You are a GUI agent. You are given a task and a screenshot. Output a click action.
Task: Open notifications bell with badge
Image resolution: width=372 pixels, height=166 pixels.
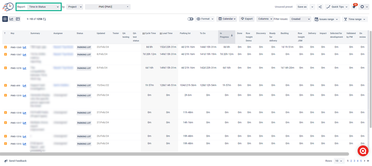click(x=354, y=7)
